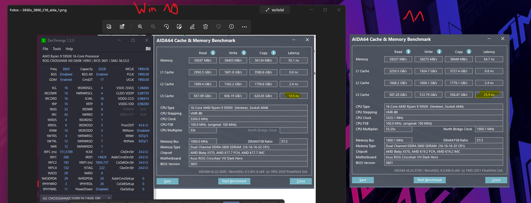Click the Freq 3800 value in ZenTimings

pos(66,69)
